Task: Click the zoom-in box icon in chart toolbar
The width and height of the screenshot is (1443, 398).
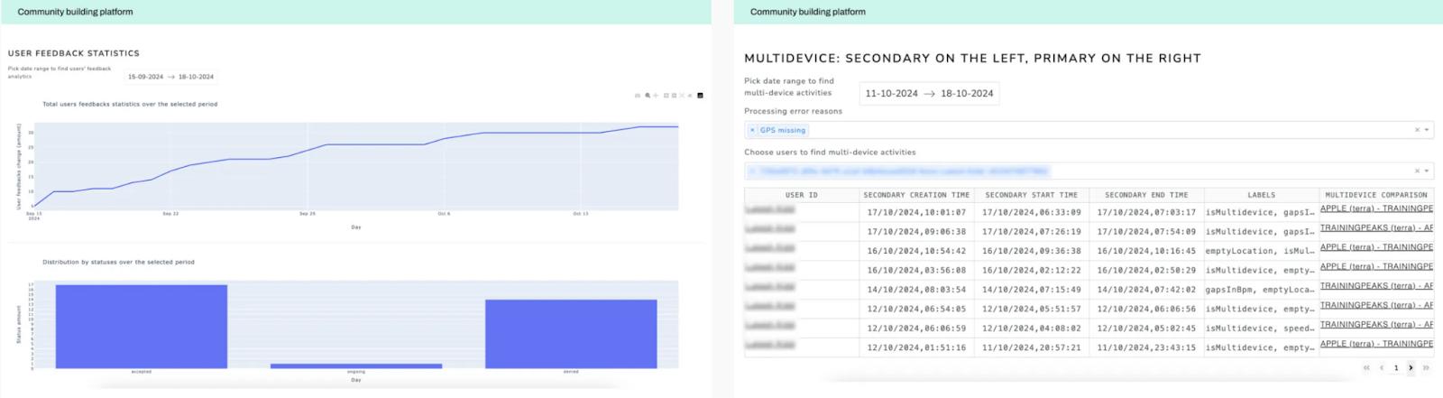Action: [x=666, y=96]
